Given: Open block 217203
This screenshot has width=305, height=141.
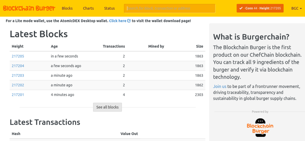Looking at the screenshot, I should 18,75.
